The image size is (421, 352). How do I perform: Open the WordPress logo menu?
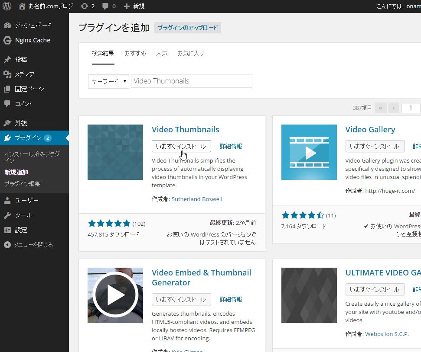(x=7, y=6)
